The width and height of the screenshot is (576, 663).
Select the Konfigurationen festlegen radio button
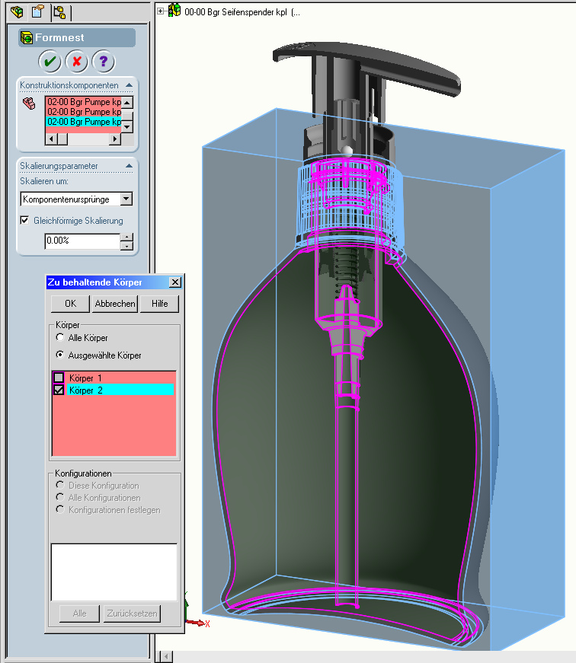60,509
